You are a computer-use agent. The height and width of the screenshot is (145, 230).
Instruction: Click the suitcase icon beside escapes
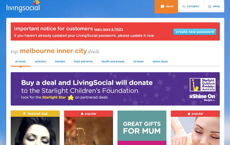(x=184, y=6)
